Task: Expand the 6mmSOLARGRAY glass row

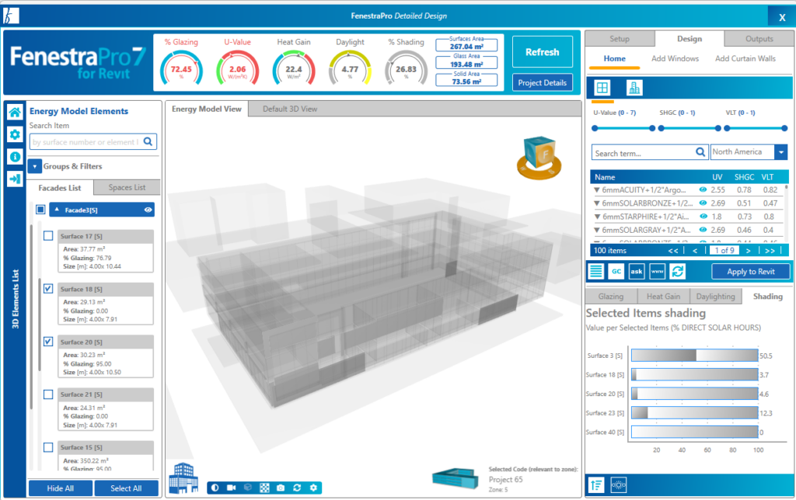Action: point(597,230)
